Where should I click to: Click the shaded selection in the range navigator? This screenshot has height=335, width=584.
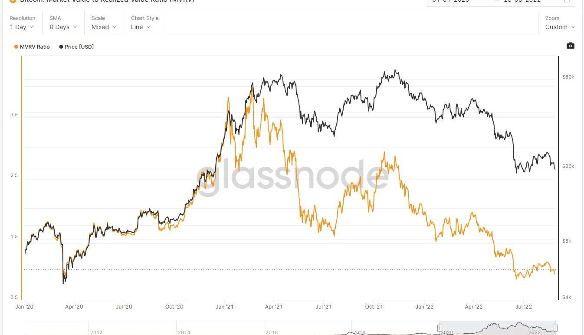497,328
